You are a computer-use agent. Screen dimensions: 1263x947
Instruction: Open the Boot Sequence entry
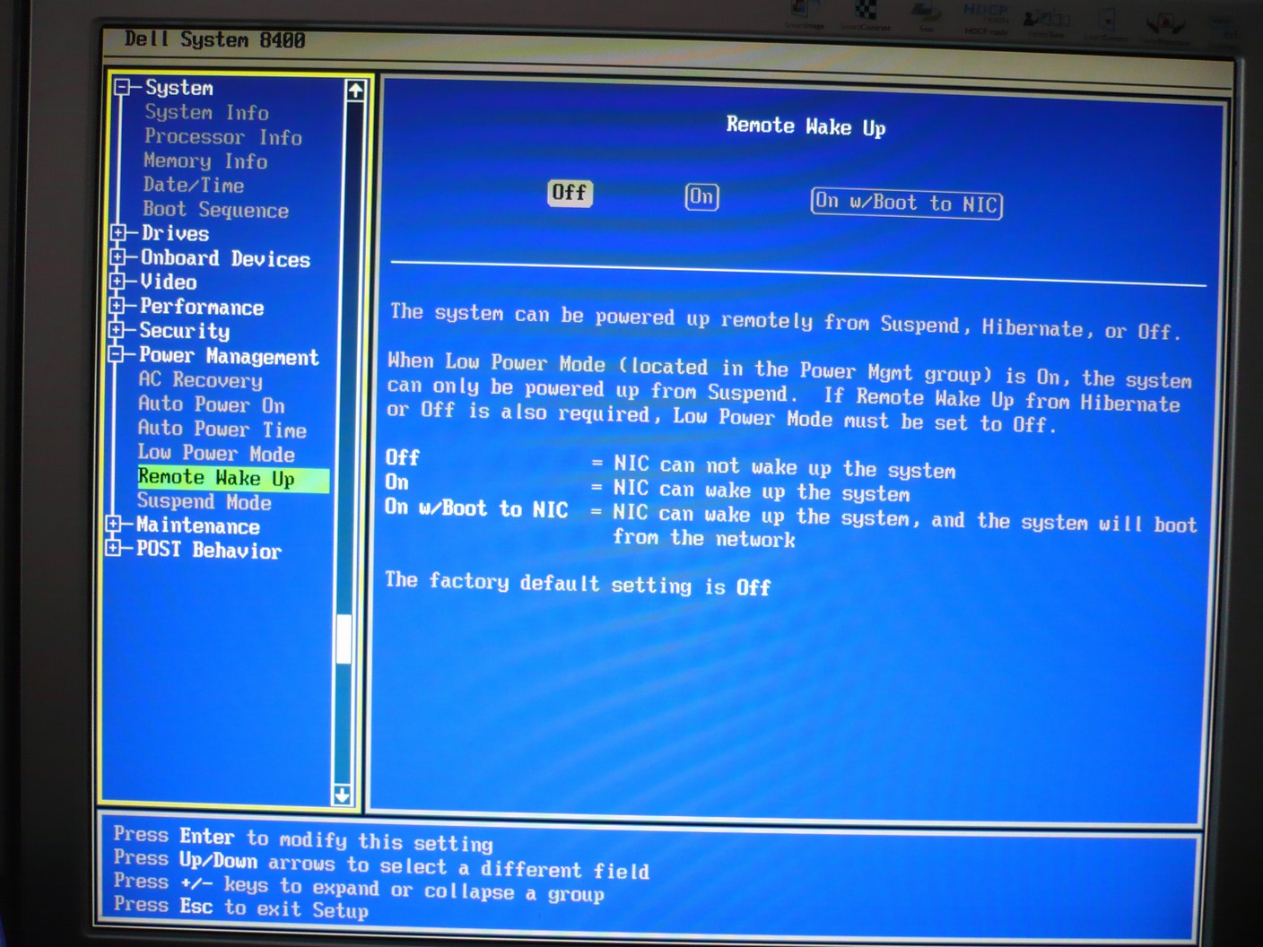tap(215, 210)
